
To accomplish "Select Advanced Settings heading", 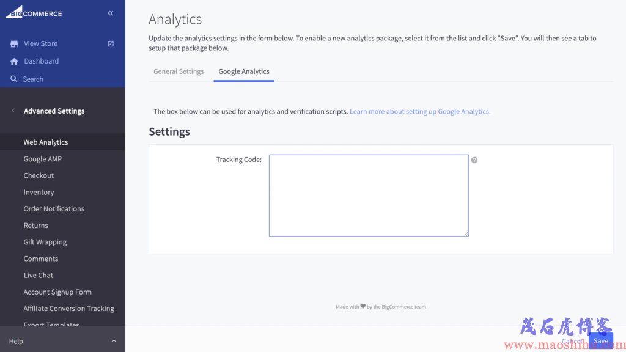I will coord(54,111).
